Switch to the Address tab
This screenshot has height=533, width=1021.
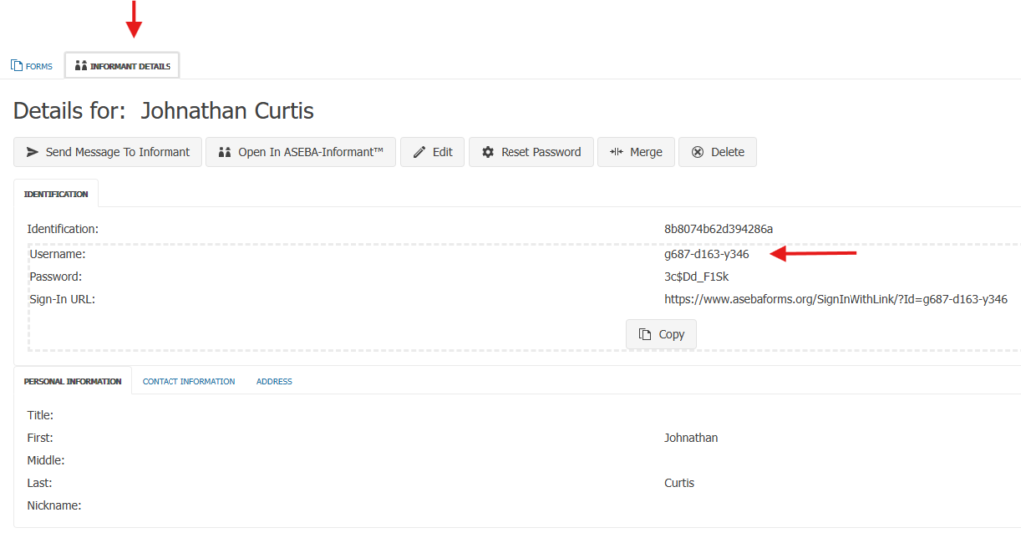[x=274, y=381]
